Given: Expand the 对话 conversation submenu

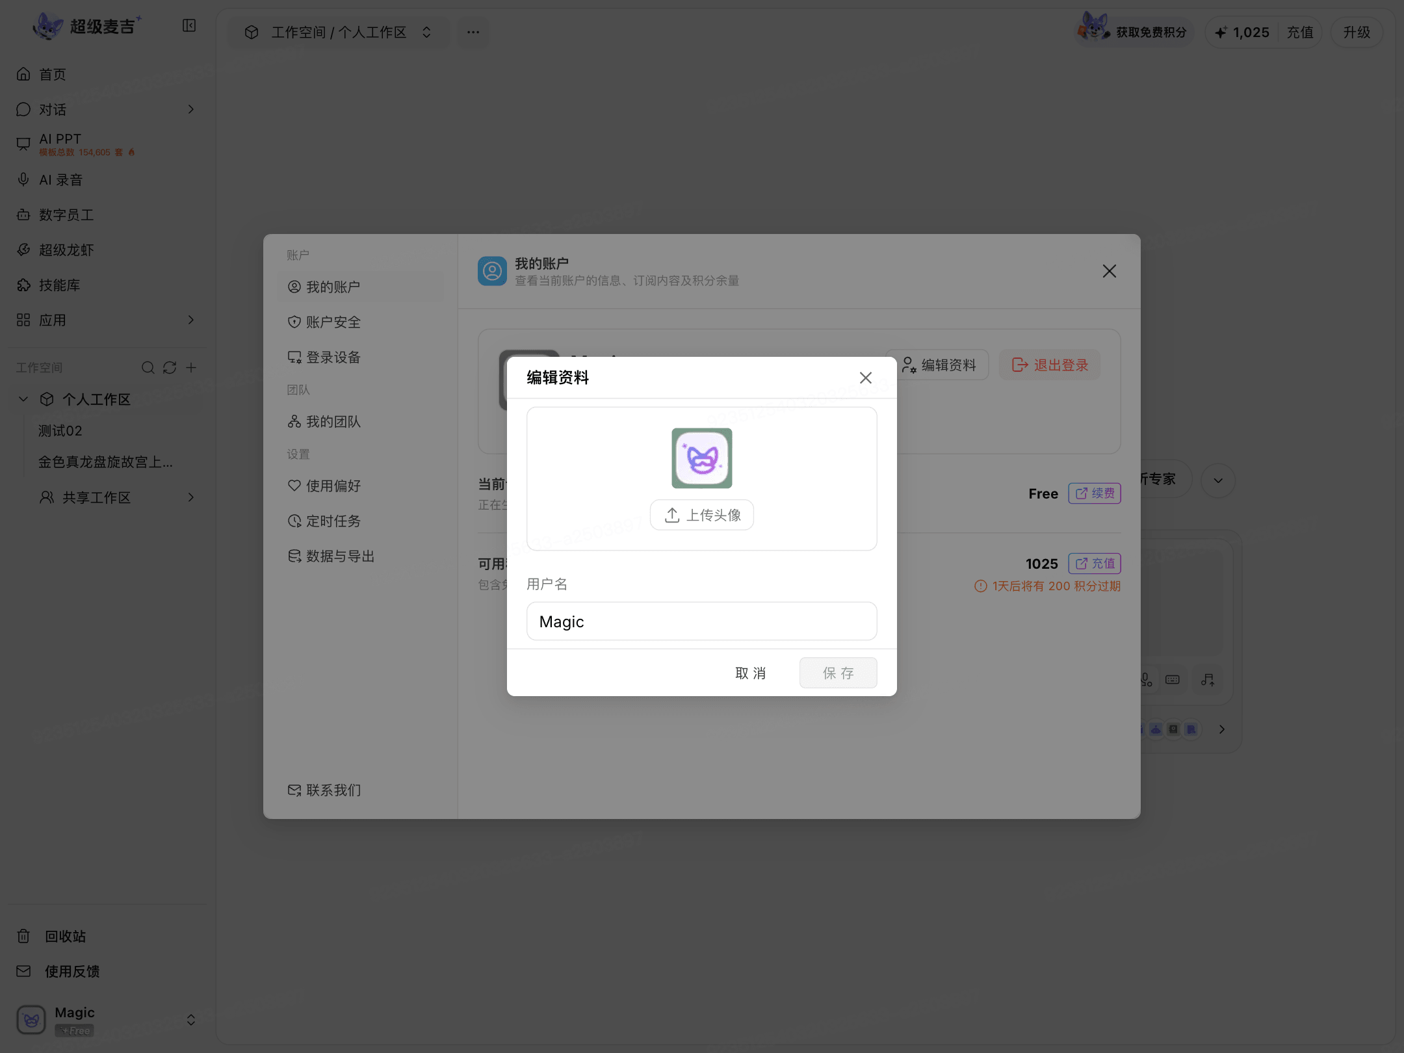Looking at the screenshot, I should tap(190, 109).
